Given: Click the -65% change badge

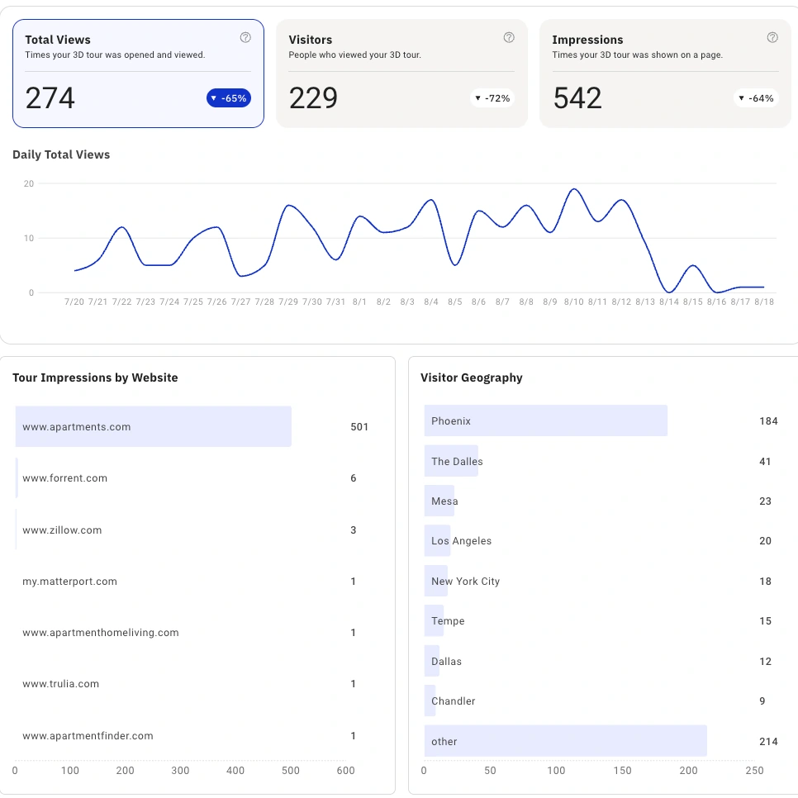Looking at the screenshot, I should (x=229, y=98).
